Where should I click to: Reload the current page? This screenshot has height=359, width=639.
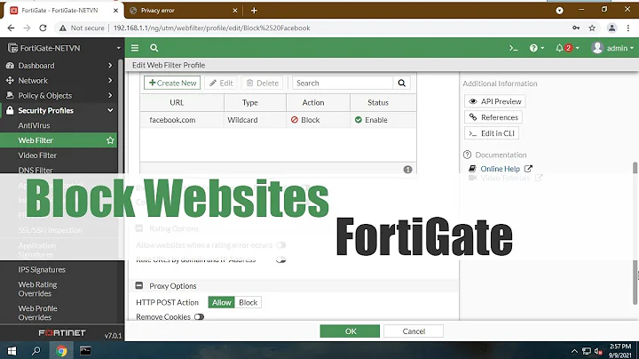[x=43, y=28]
